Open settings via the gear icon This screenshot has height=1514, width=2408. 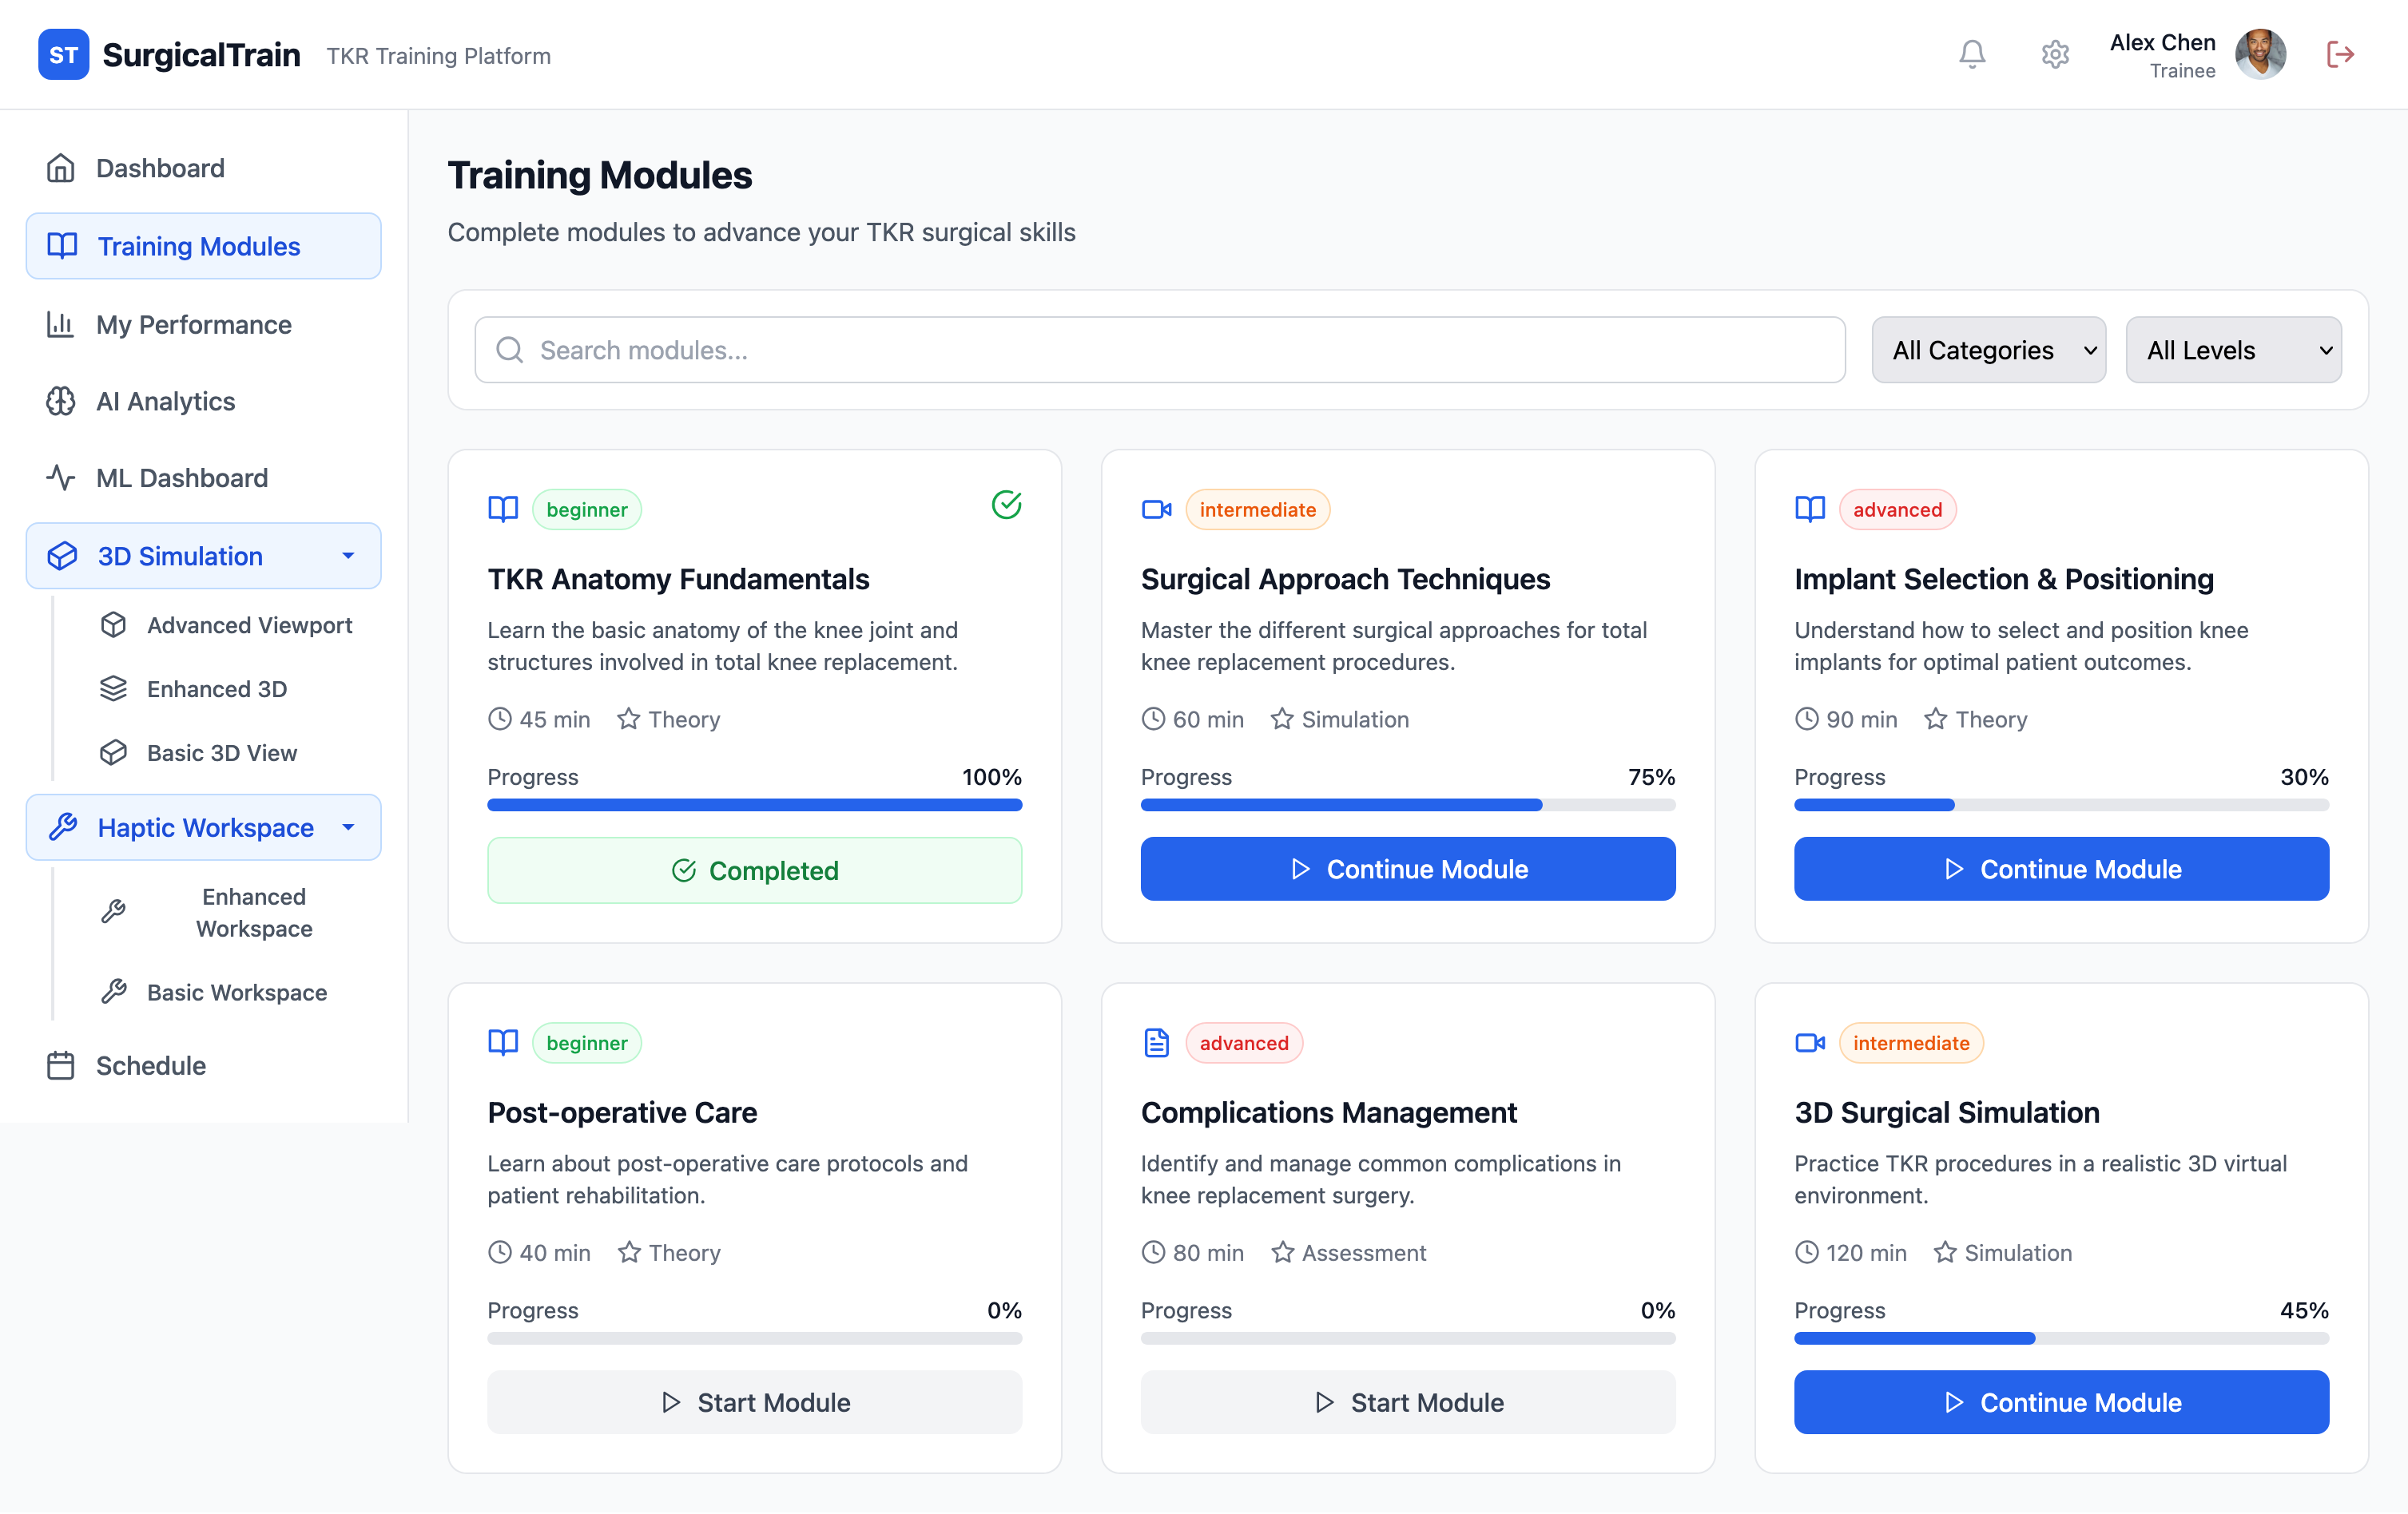click(2054, 54)
